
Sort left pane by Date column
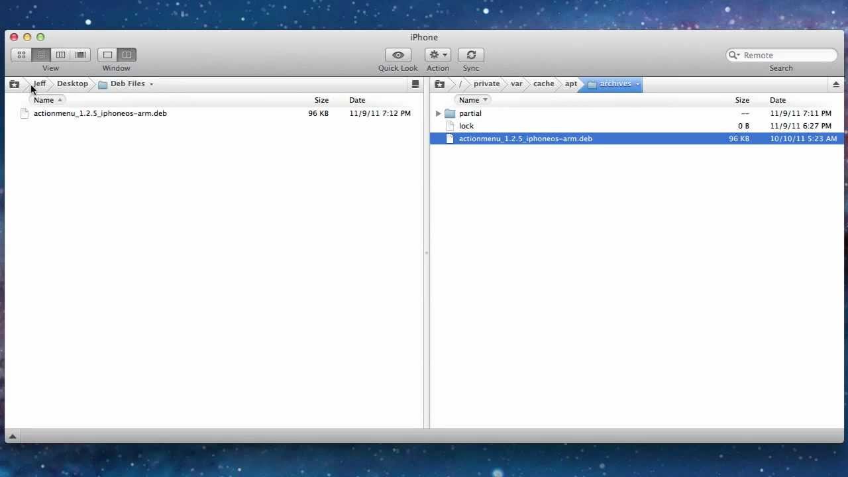point(357,100)
